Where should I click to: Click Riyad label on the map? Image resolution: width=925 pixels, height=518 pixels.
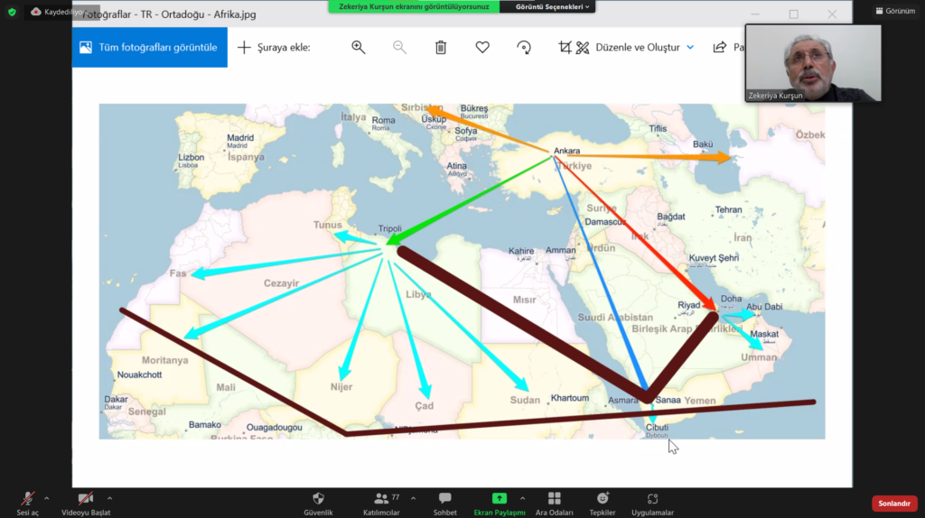(x=688, y=305)
